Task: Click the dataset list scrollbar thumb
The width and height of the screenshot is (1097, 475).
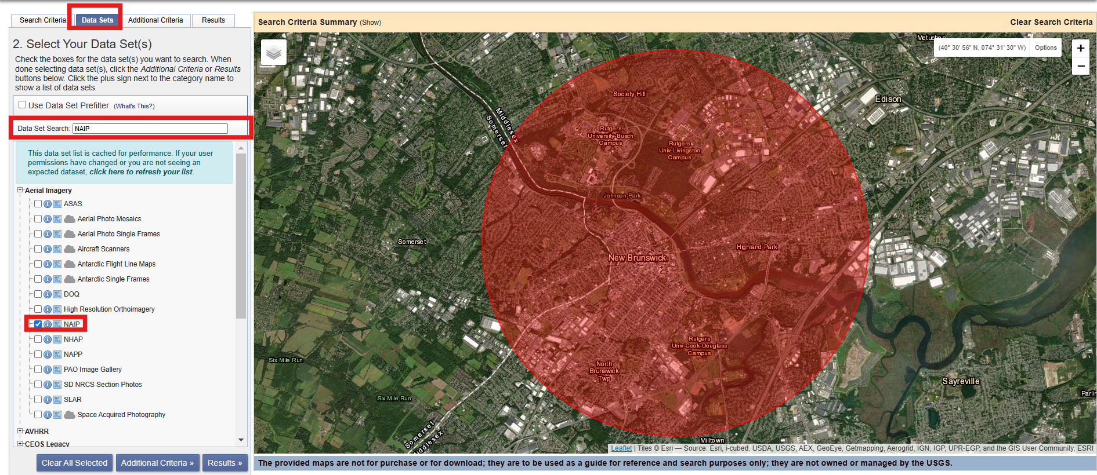Action: click(241, 236)
